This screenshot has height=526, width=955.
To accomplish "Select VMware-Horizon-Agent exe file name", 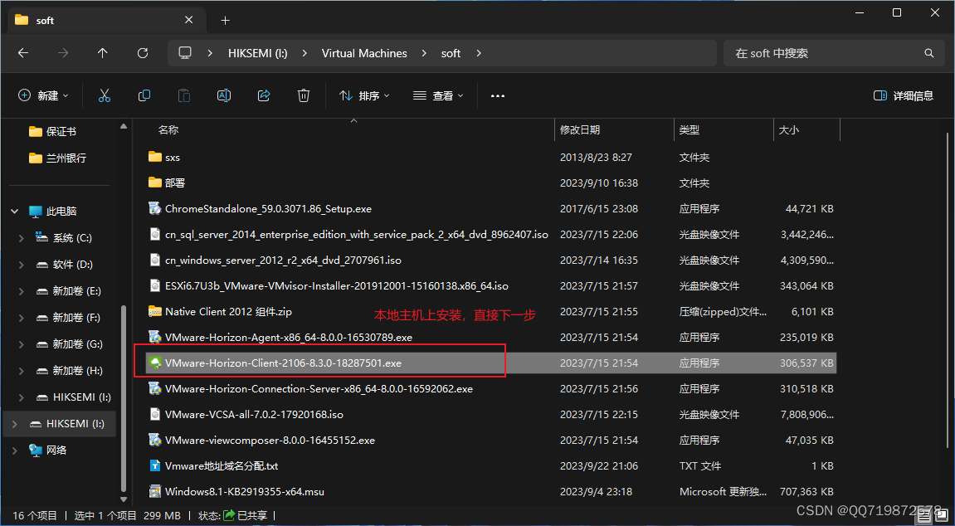I will click(x=289, y=337).
